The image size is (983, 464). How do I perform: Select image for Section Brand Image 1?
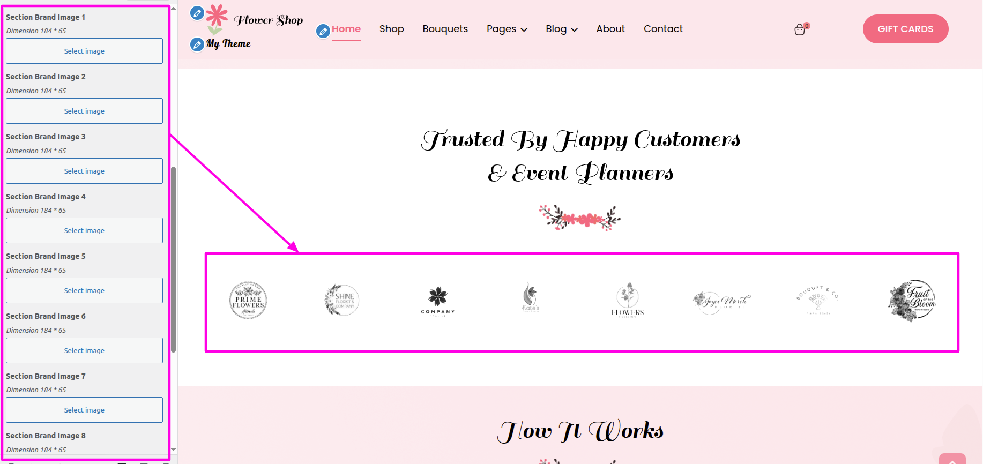[84, 51]
